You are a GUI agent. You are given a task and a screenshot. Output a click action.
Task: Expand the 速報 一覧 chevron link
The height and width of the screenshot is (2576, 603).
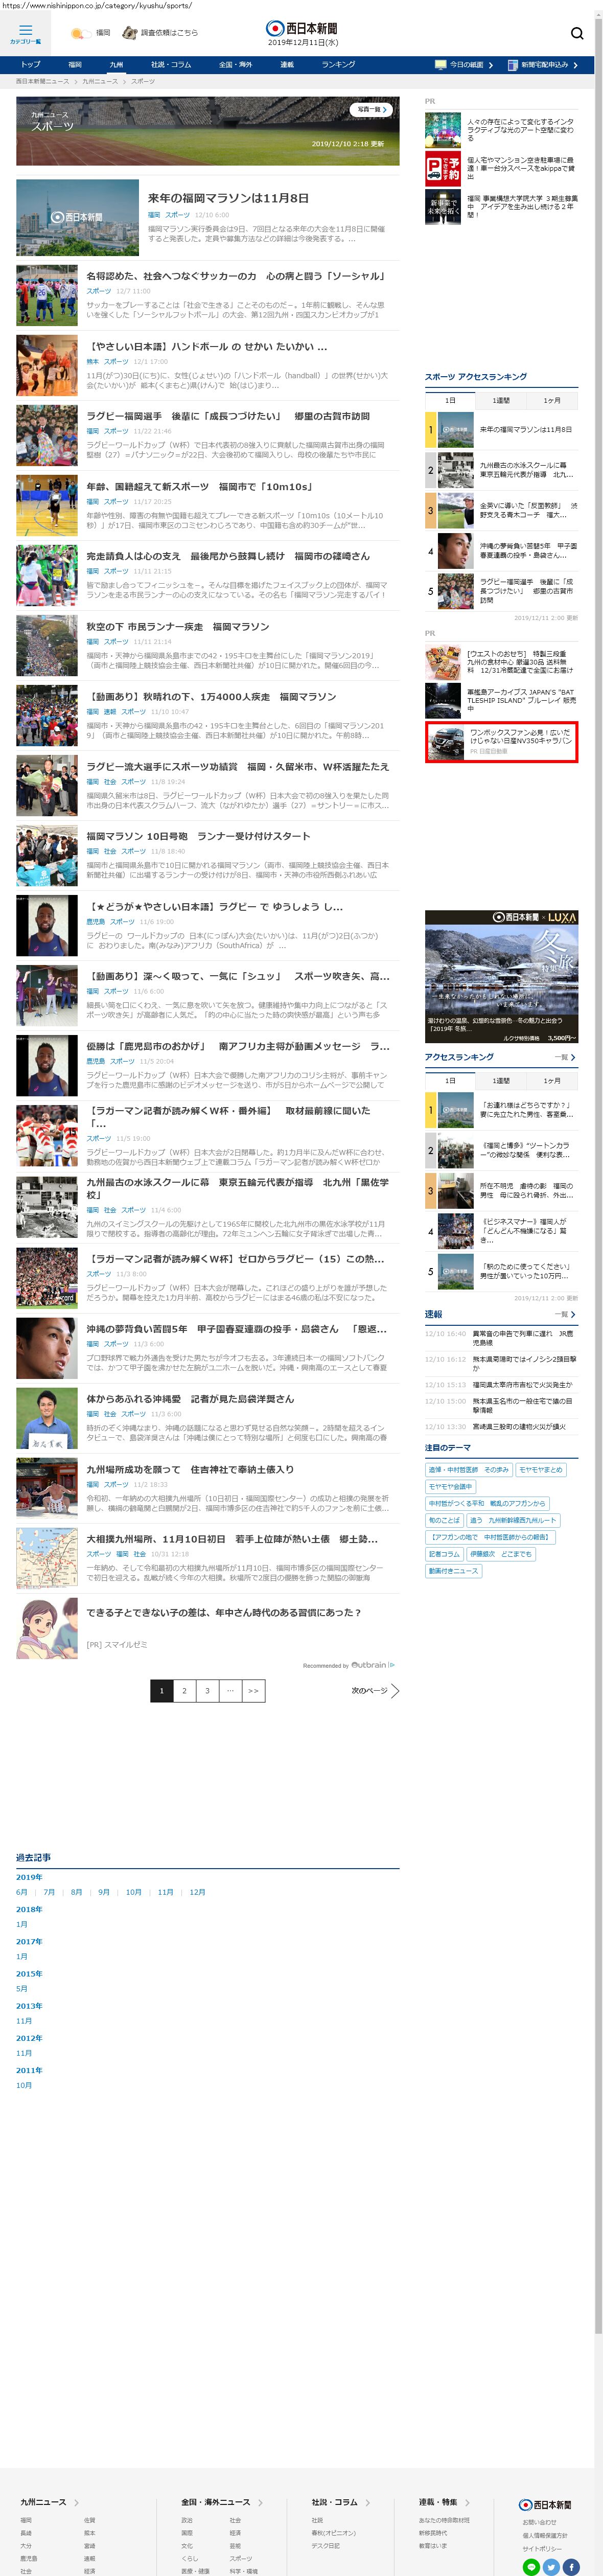point(572,1314)
